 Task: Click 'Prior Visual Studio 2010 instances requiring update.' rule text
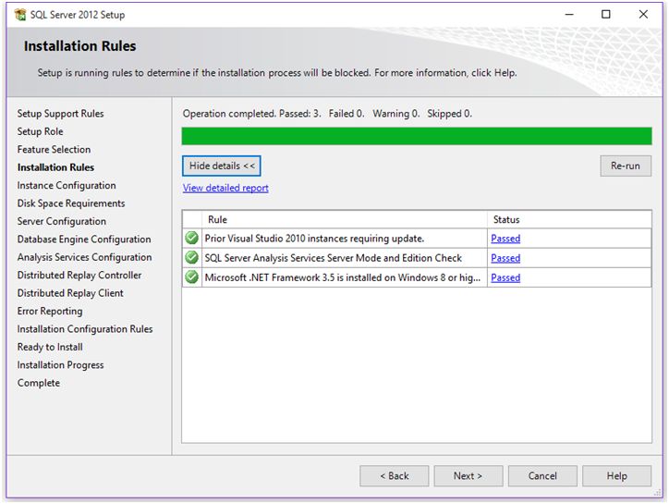[314, 239]
